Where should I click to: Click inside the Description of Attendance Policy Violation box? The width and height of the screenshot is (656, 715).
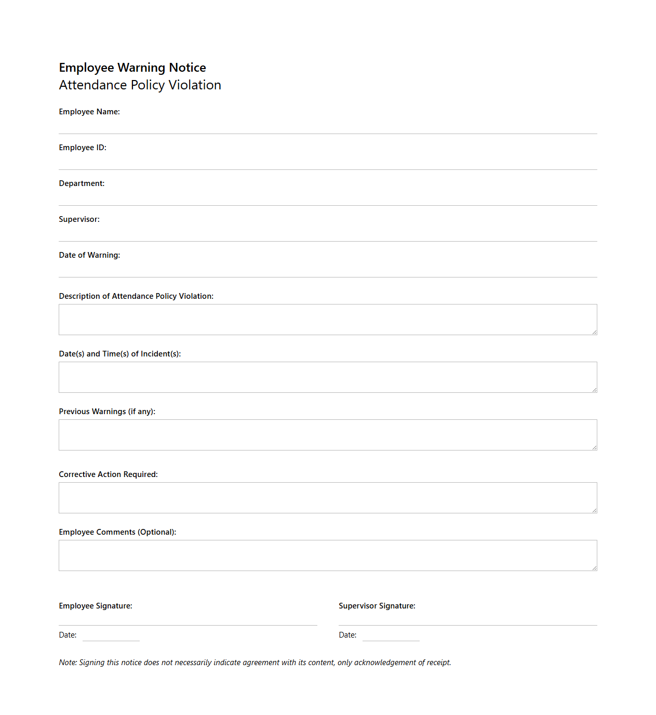tap(327, 319)
